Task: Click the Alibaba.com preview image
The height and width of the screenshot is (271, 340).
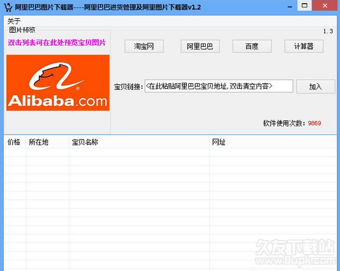Action: pyautogui.click(x=58, y=82)
